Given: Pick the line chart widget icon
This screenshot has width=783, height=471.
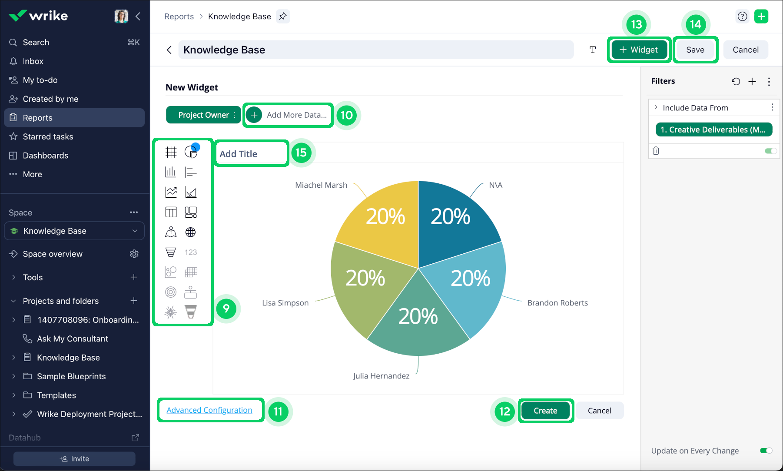Looking at the screenshot, I should click(x=171, y=192).
